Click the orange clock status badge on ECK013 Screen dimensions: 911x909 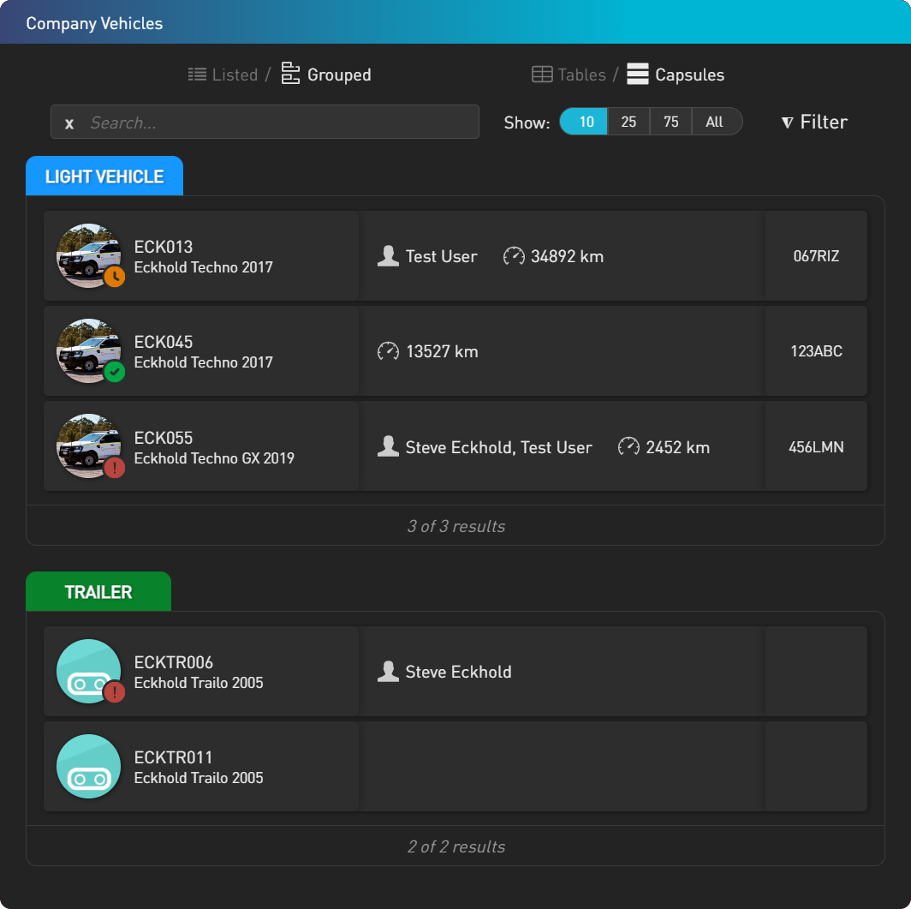[115, 277]
